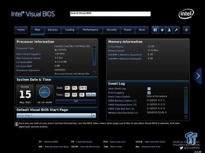Screen dimensions: 205x153
Task: Click the Total Memory label
Action: (x=116, y=47)
